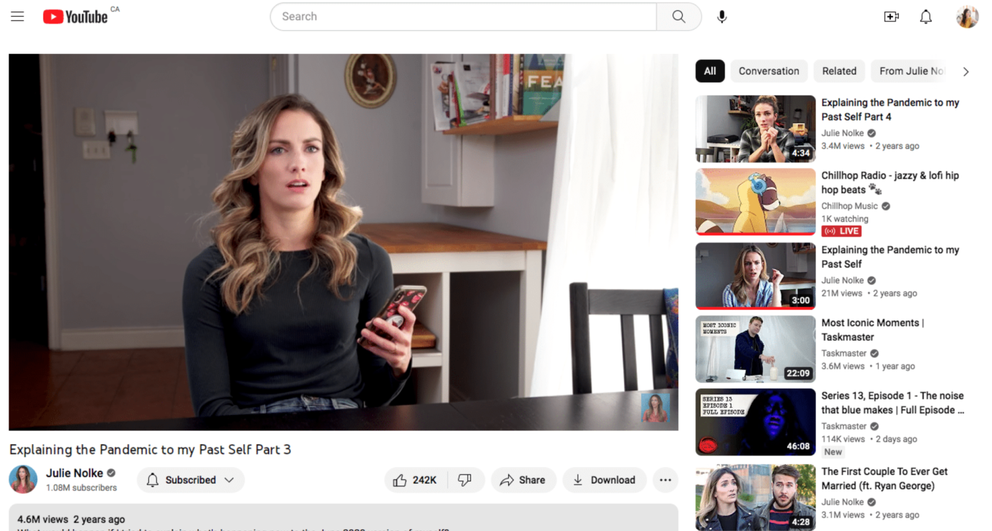Open Pandemic Past Self Part 4 thumbnail

tap(755, 129)
